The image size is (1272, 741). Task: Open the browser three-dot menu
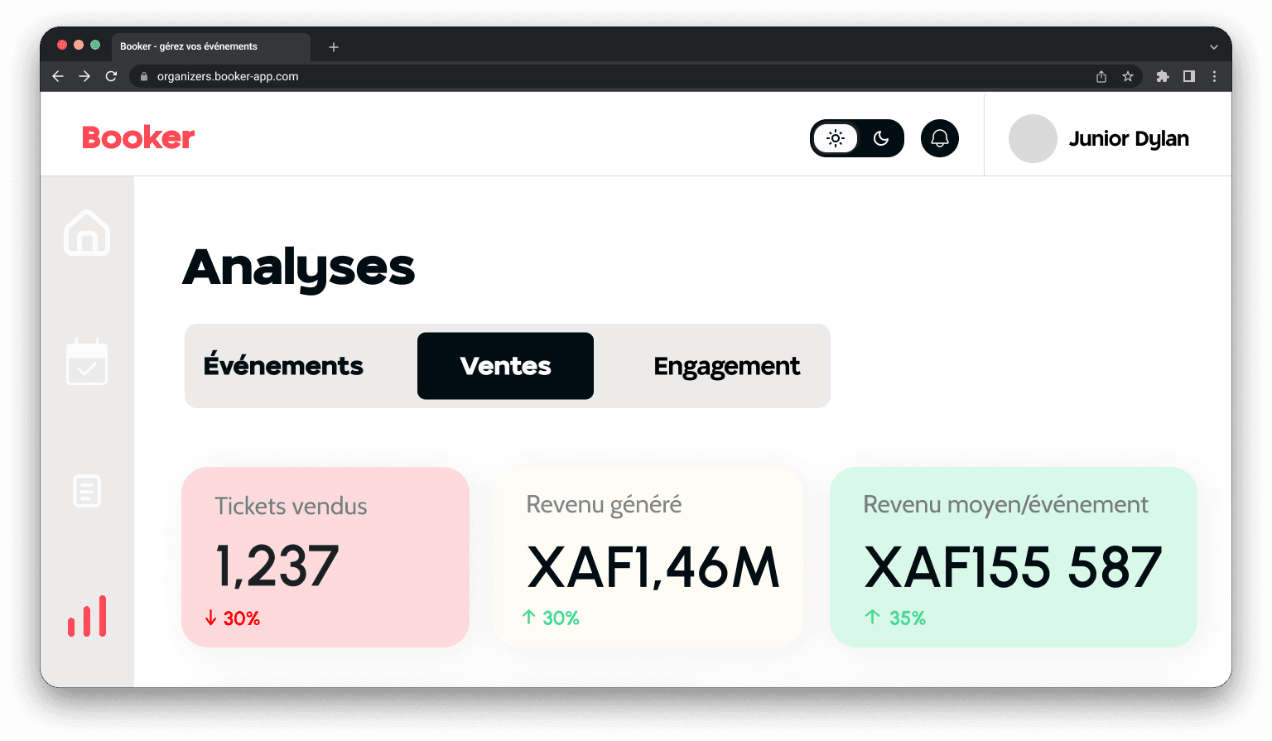click(1215, 76)
